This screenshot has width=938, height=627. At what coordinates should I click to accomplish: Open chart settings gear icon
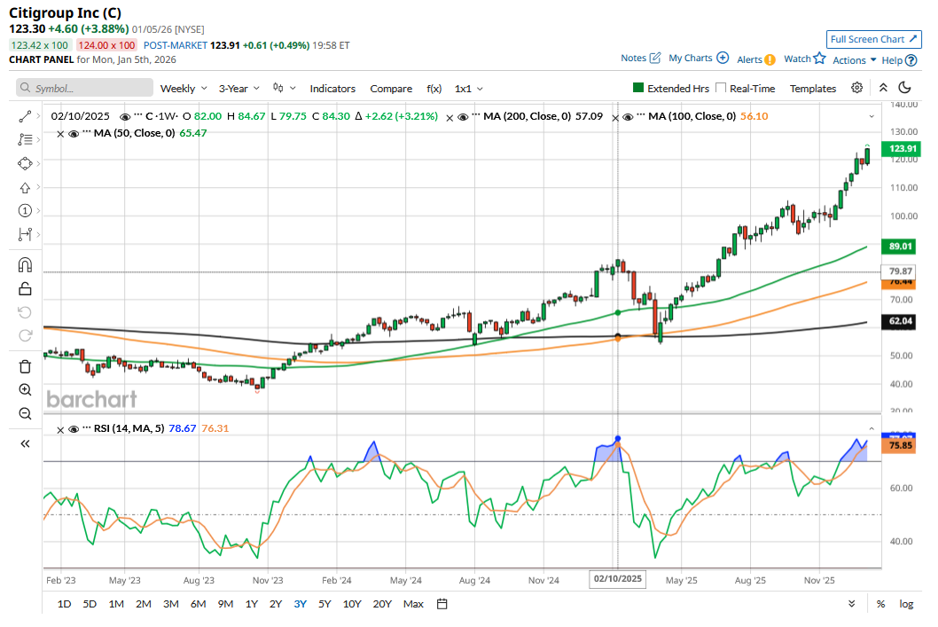tap(856, 88)
